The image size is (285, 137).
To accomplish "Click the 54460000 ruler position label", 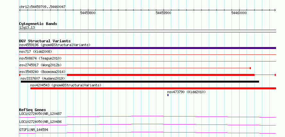I will (239, 13).
